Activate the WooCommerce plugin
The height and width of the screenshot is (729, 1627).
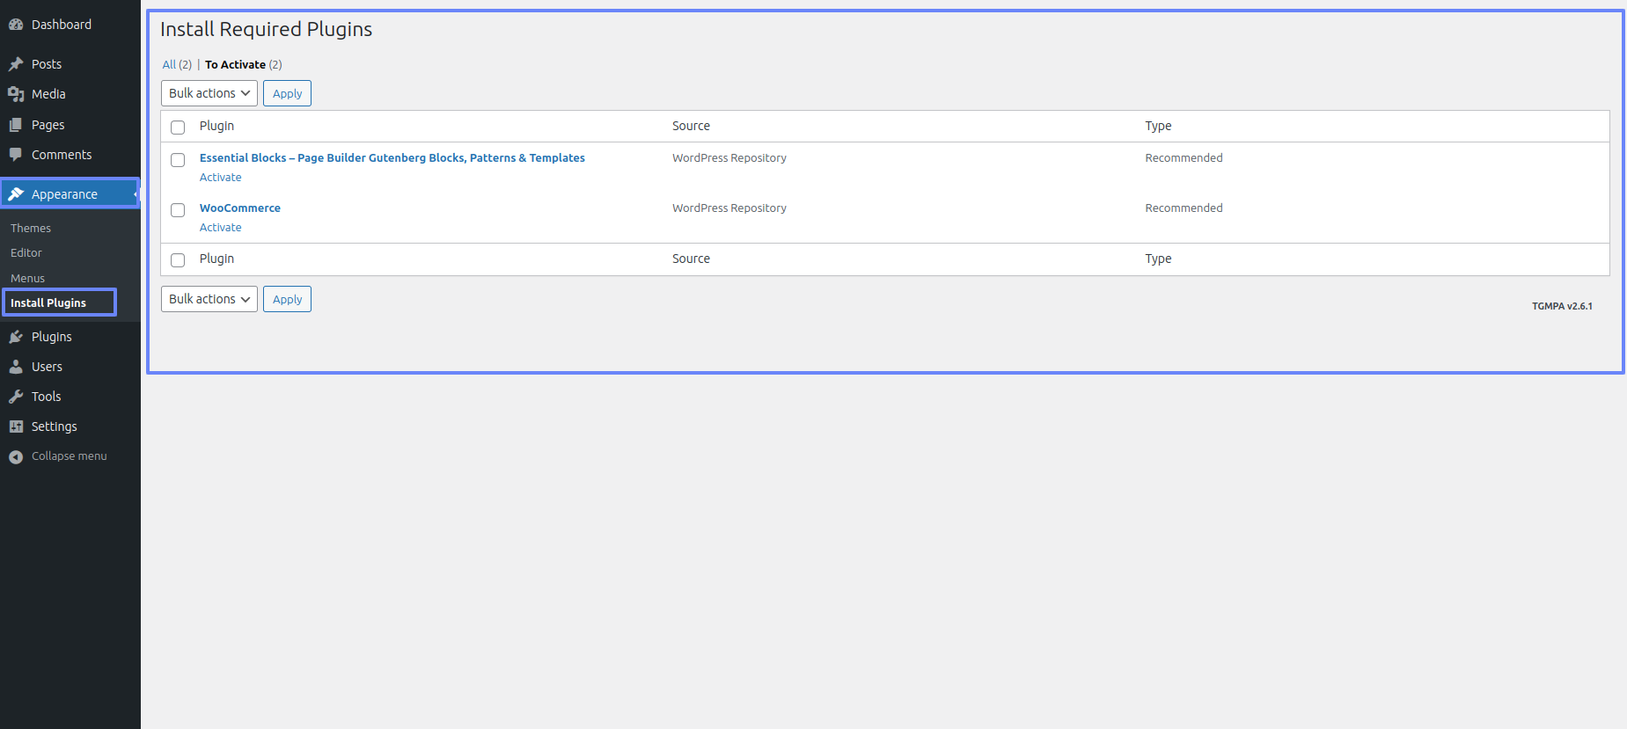tap(221, 228)
